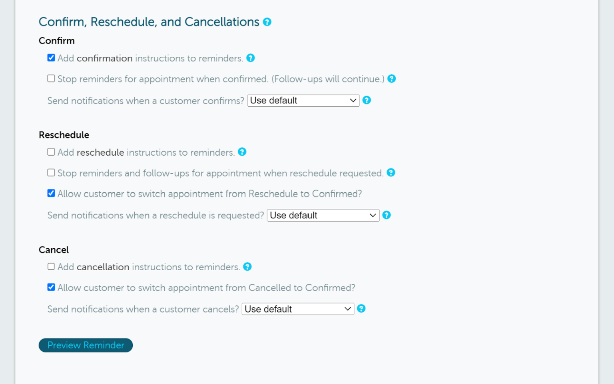This screenshot has height=384, width=614.
Task: Uncheck switching appointment from Cancelled to Confirmed
Action: point(51,287)
